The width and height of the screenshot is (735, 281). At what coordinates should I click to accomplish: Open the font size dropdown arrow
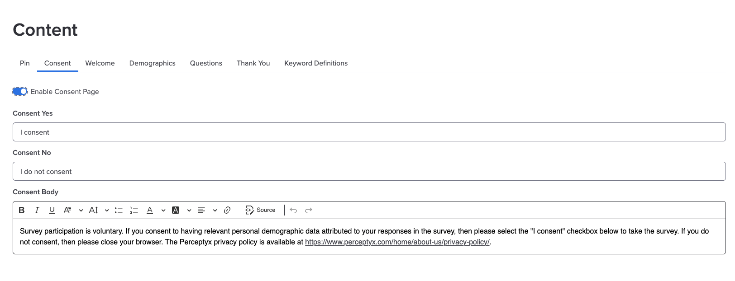[107, 210]
